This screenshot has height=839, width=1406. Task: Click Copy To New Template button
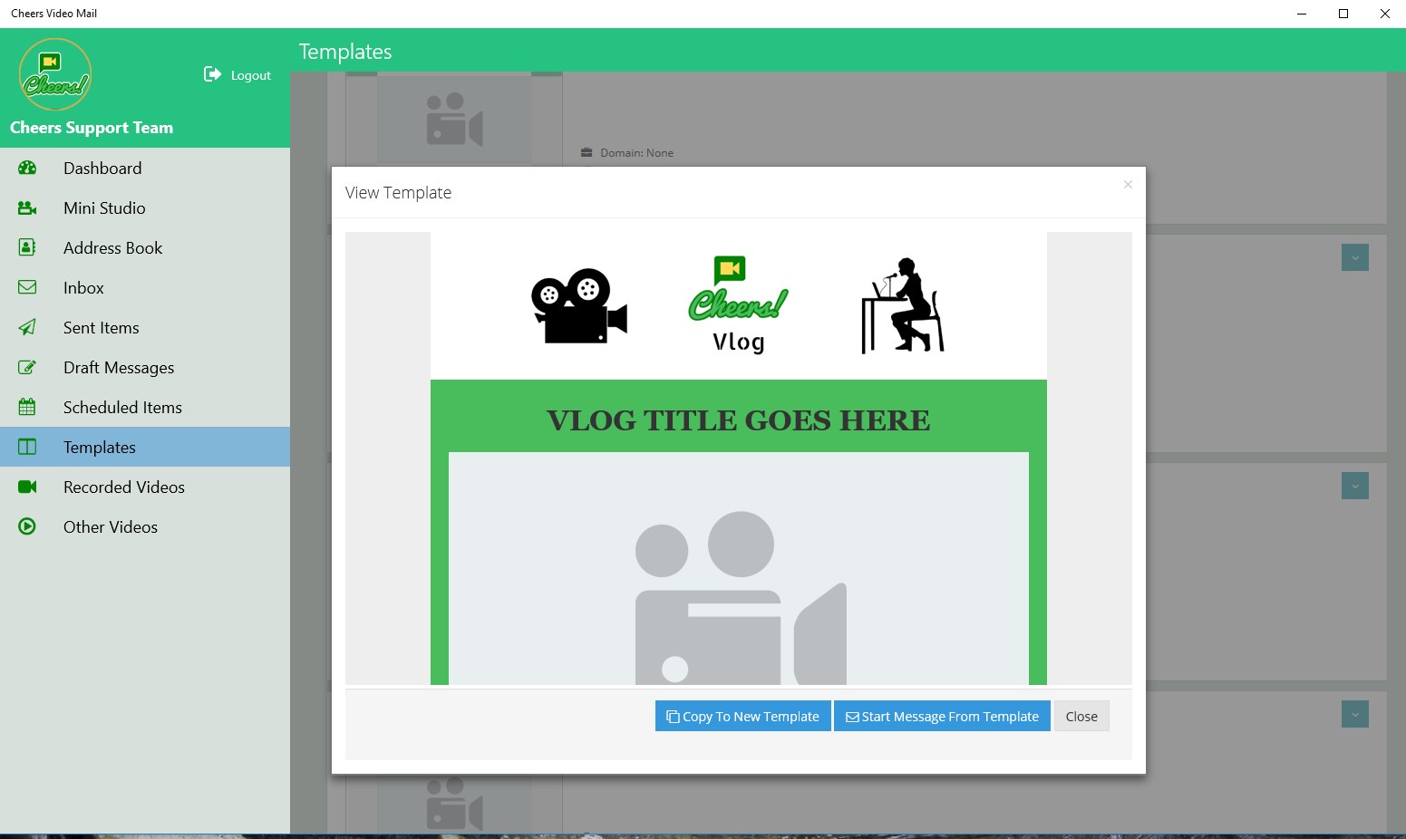point(742,716)
